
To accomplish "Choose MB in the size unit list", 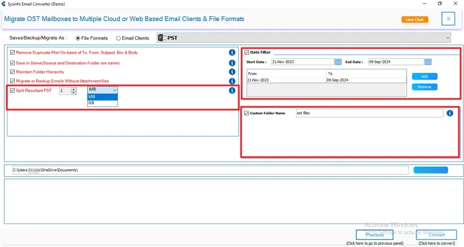I will tap(102, 97).
